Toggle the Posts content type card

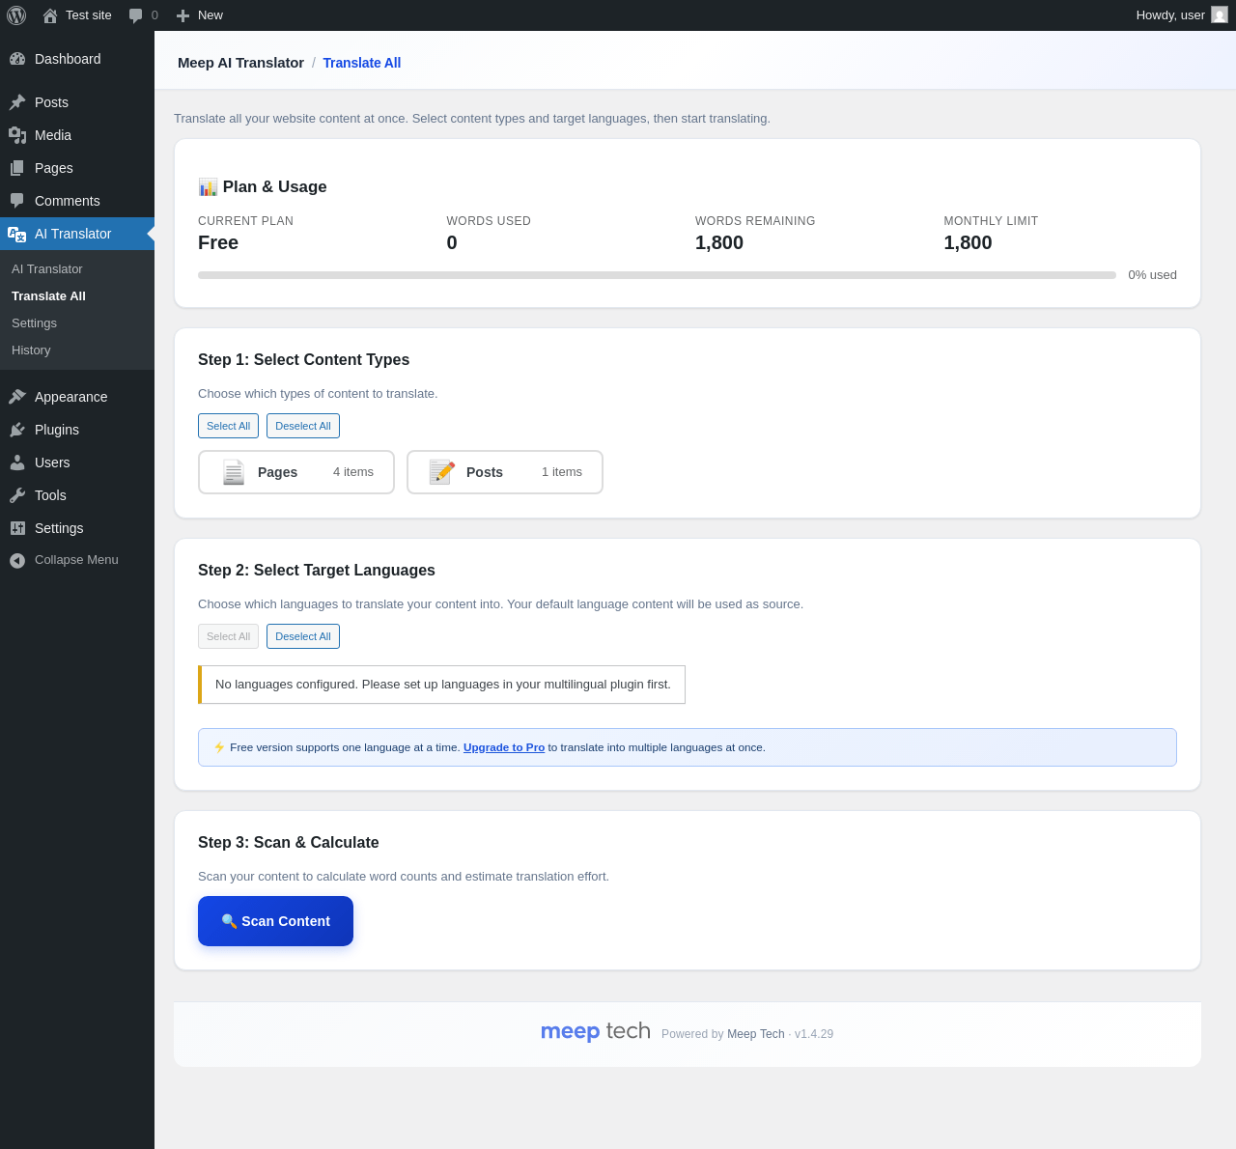[505, 472]
